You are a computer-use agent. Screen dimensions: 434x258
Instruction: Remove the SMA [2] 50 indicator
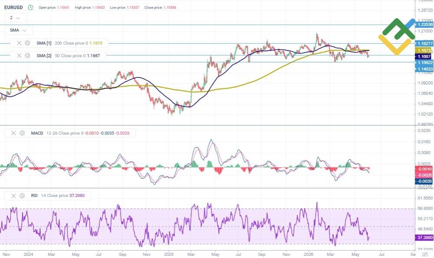pos(19,55)
